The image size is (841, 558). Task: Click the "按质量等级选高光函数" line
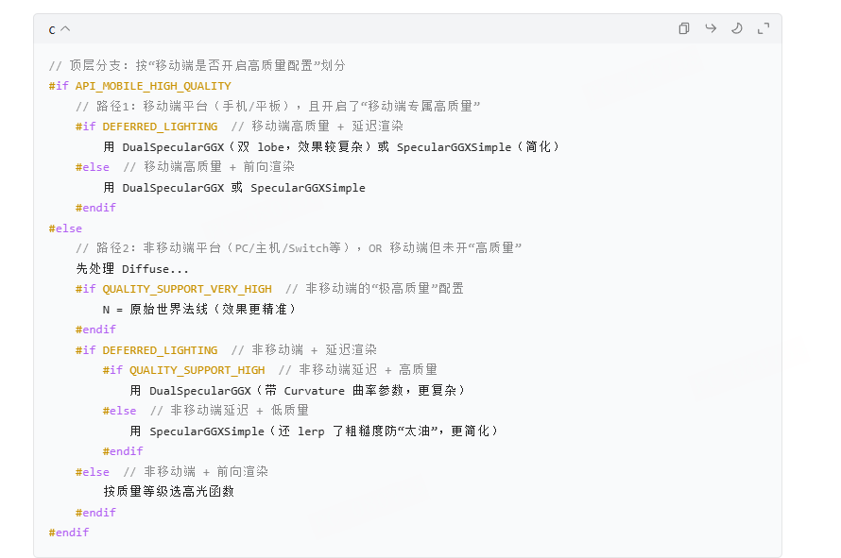click(x=169, y=492)
